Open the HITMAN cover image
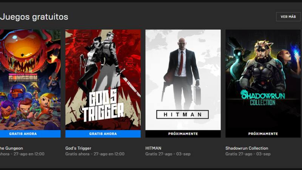 [183, 80]
